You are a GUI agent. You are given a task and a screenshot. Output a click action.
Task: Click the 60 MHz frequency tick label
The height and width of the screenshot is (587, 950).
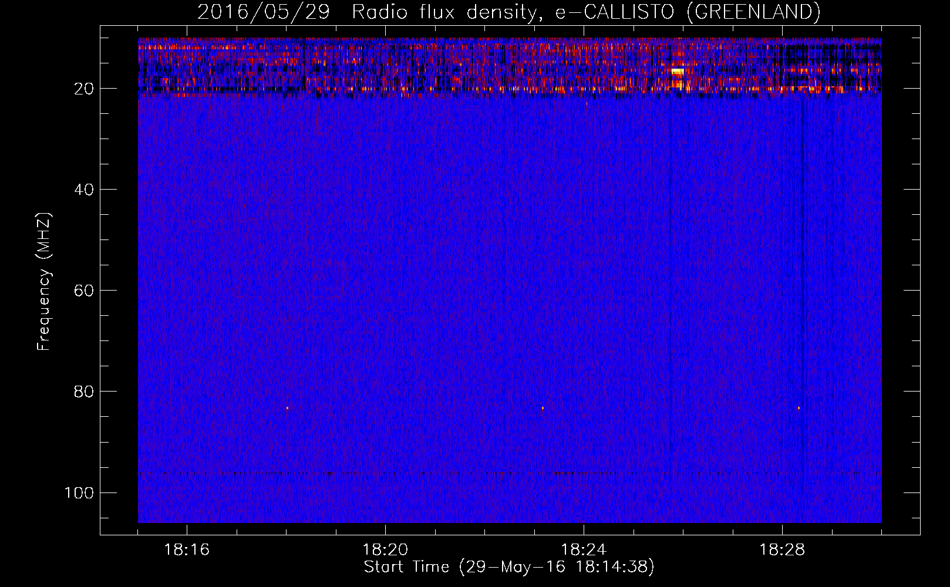coord(85,291)
